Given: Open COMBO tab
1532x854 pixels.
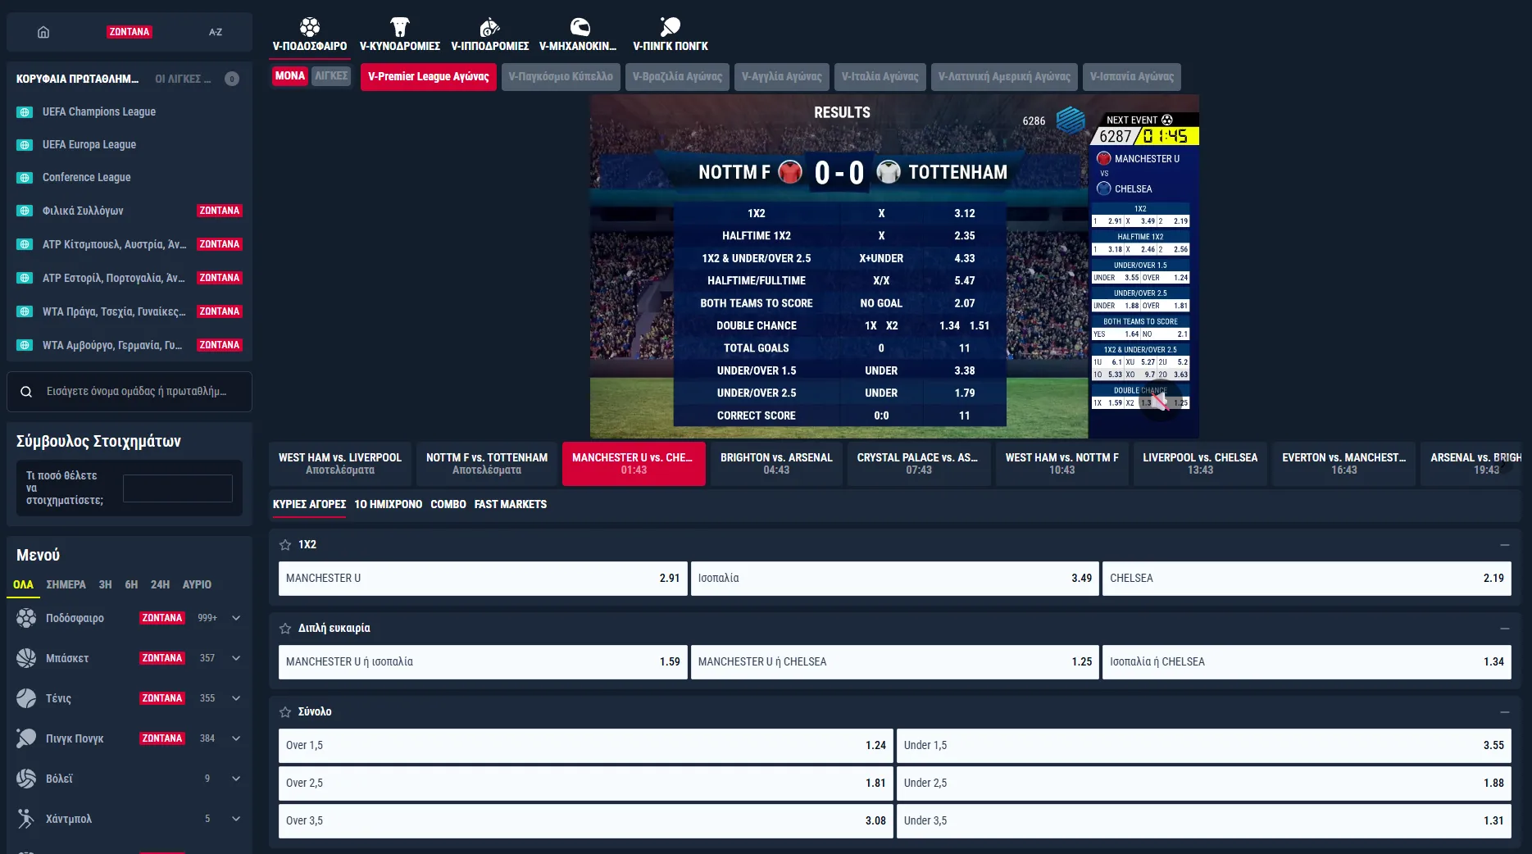Looking at the screenshot, I should [448, 505].
